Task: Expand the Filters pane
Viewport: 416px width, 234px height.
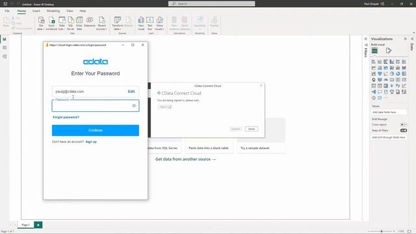Action: (366, 39)
